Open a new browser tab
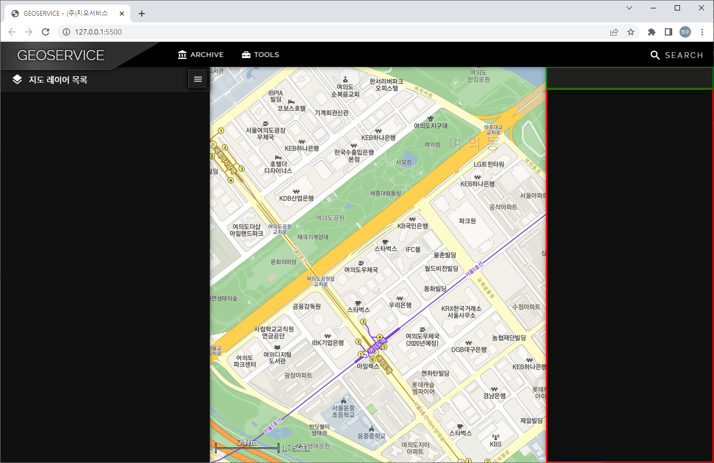 coord(142,14)
